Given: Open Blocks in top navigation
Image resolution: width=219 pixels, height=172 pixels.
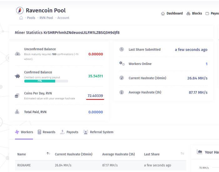Looking at the screenshot, I should pos(197,13).
